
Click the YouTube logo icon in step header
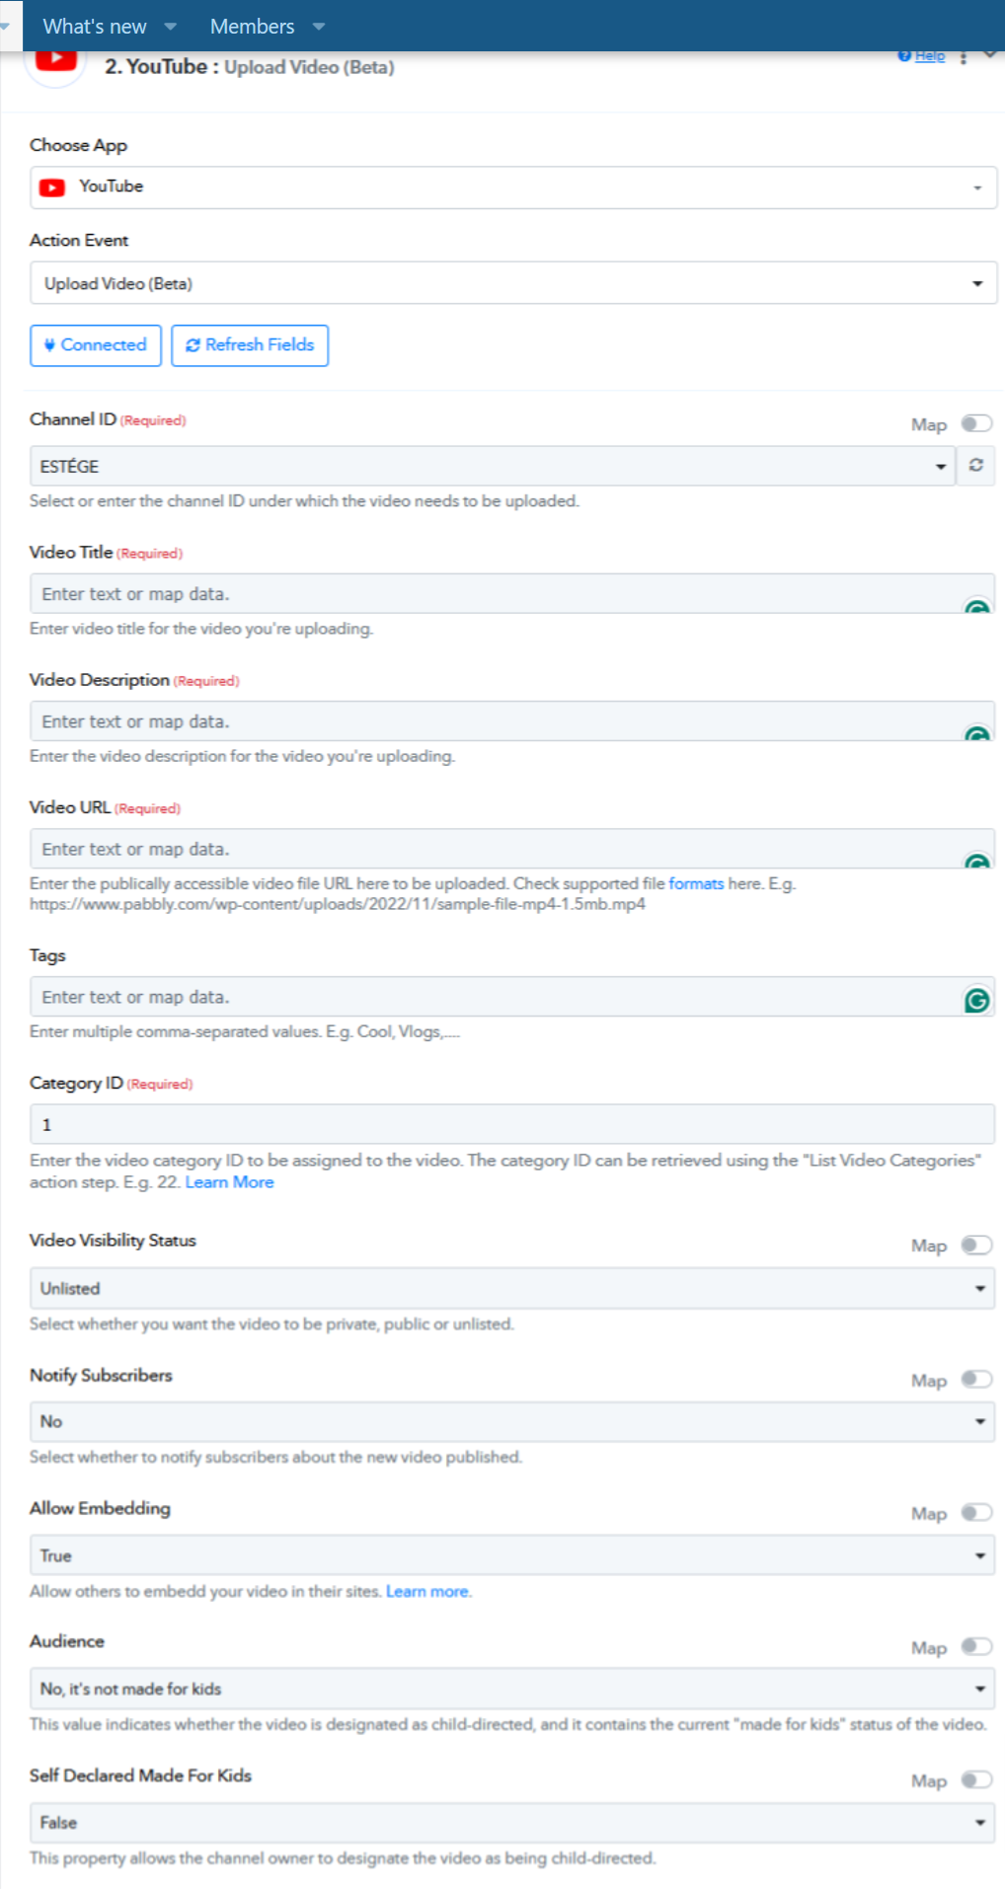[x=55, y=61]
